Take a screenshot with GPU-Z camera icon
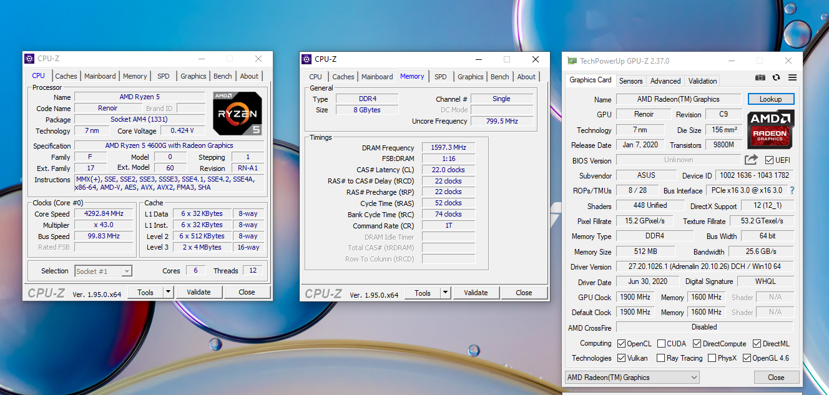This screenshot has height=395, width=829. [760, 77]
